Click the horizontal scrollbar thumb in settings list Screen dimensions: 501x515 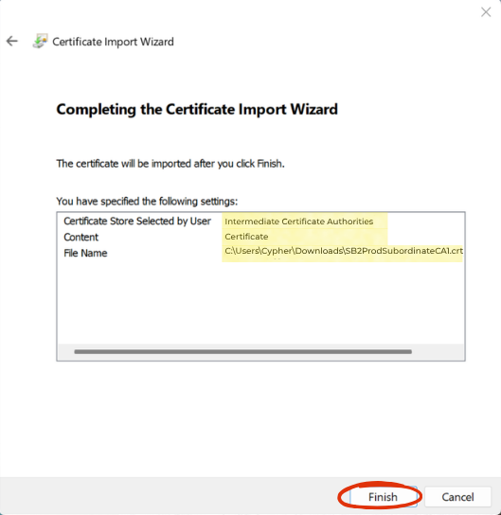[242, 352]
